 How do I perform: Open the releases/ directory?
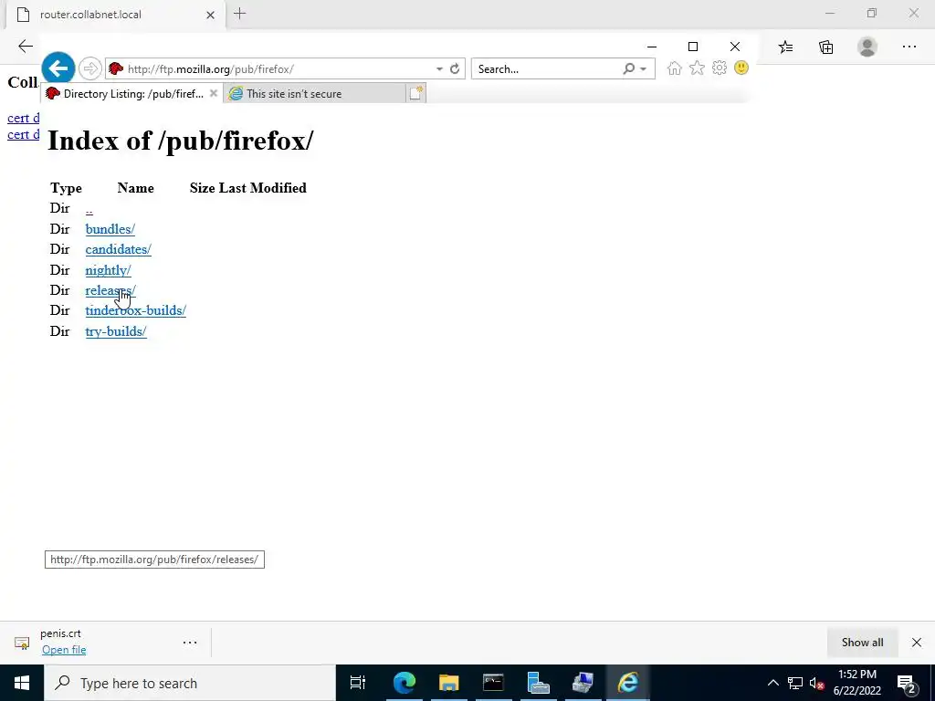click(110, 290)
